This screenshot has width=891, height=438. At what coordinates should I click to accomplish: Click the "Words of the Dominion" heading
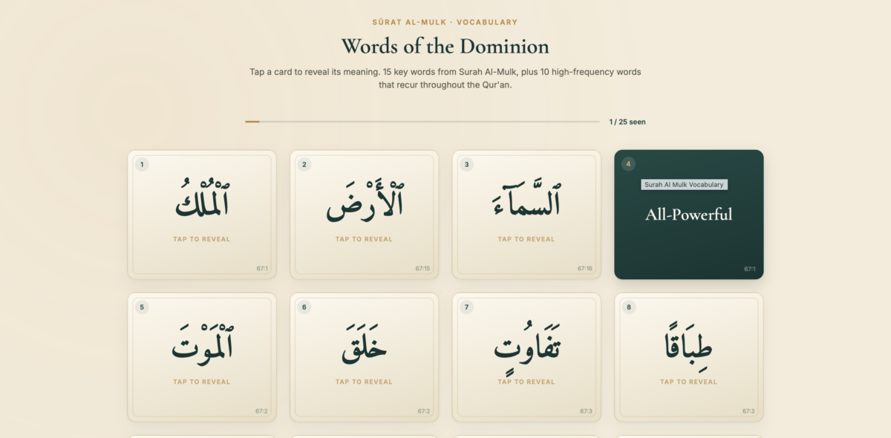[x=446, y=47]
